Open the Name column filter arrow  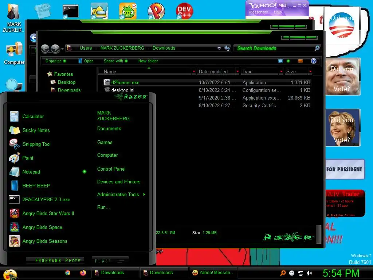(194, 71)
